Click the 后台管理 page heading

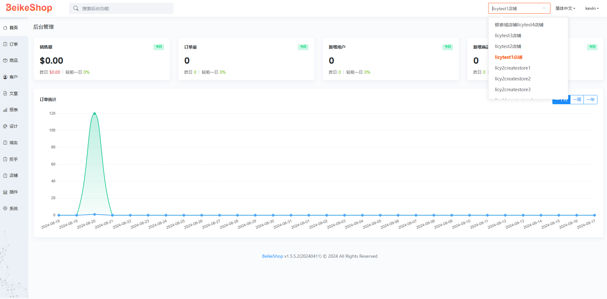(x=44, y=27)
